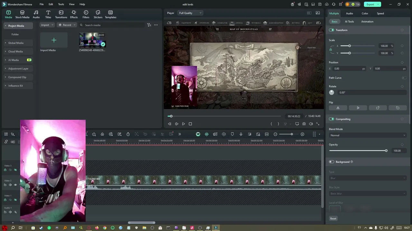Screen dimensions: 412x231
Task: Open the player snapshot image view icon
Action: click(x=318, y=13)
